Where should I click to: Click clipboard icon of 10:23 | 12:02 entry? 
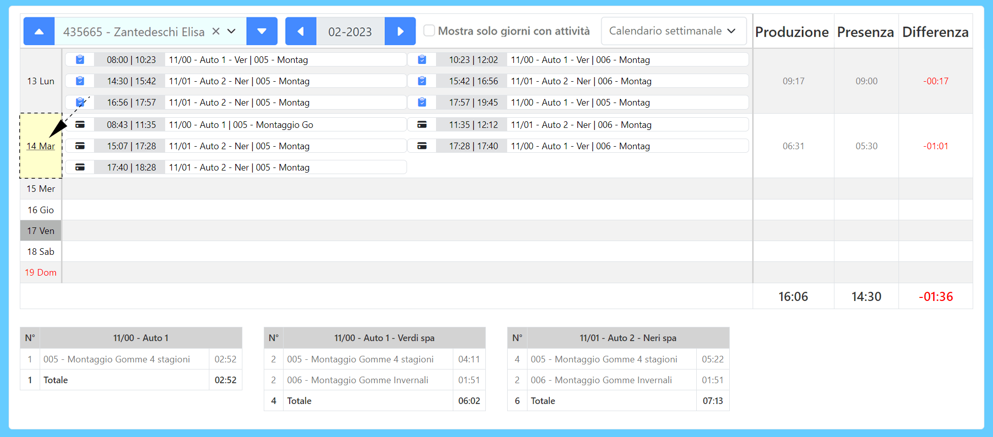[422, 60]
